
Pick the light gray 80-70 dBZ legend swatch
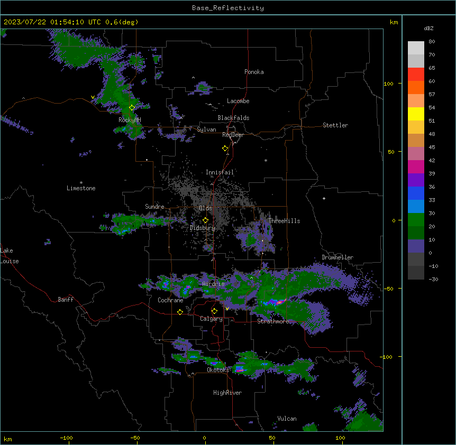(416, 48)
